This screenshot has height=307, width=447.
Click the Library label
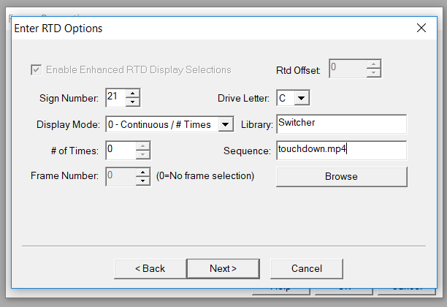257,124
